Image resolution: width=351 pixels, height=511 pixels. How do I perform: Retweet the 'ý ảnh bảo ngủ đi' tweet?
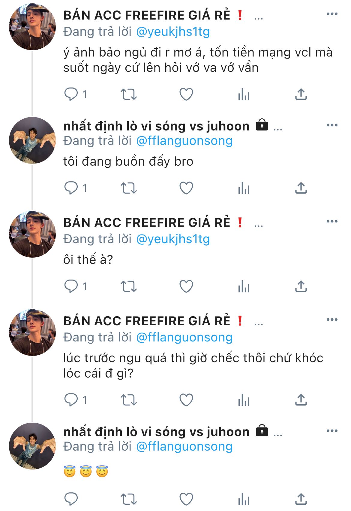128,94
